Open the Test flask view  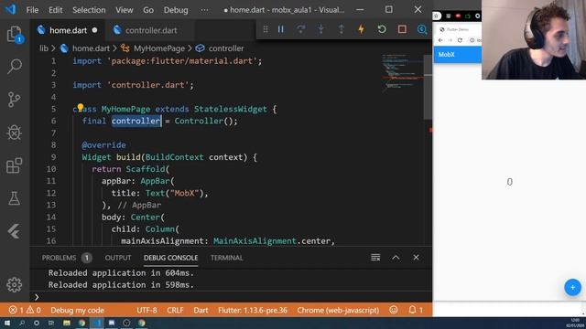(x=15, y=198)
